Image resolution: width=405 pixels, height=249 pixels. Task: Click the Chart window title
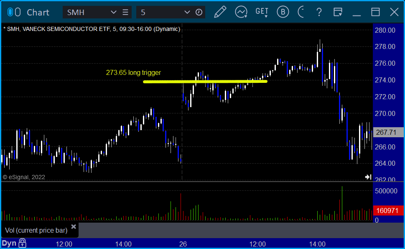pyautogui.click(x=38, y=13)
